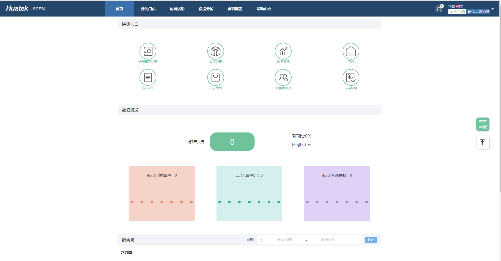This screenshot has width=501, height=261.
Task: Click the 统计 button
Action: pyautogui.click(x=371, y=240)
